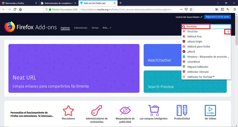This screenshot has height=127, width=238.
Task: Close the Bienvenido a Firefox tab
Action: coord(36,3)
